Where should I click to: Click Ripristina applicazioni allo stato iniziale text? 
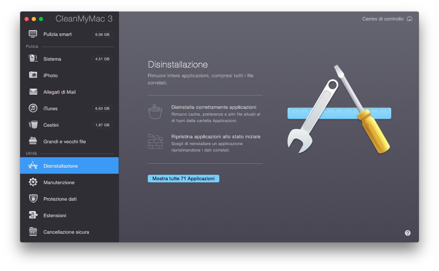(216, 136)
